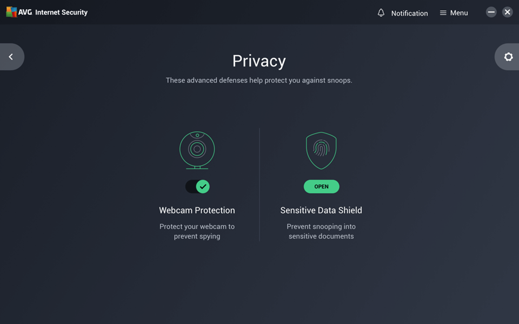The image size is (519, 324).
Task: Click the "advanced defenses" subtitle text
Action: point(259,80)
